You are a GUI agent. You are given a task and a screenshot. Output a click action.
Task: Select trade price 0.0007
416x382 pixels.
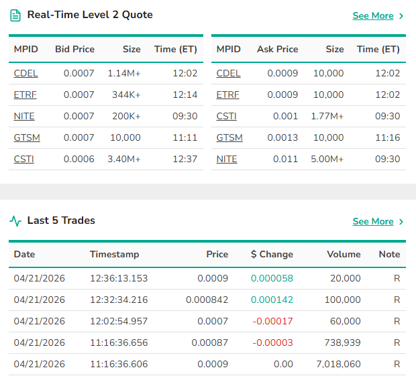(x=213, y=321)
